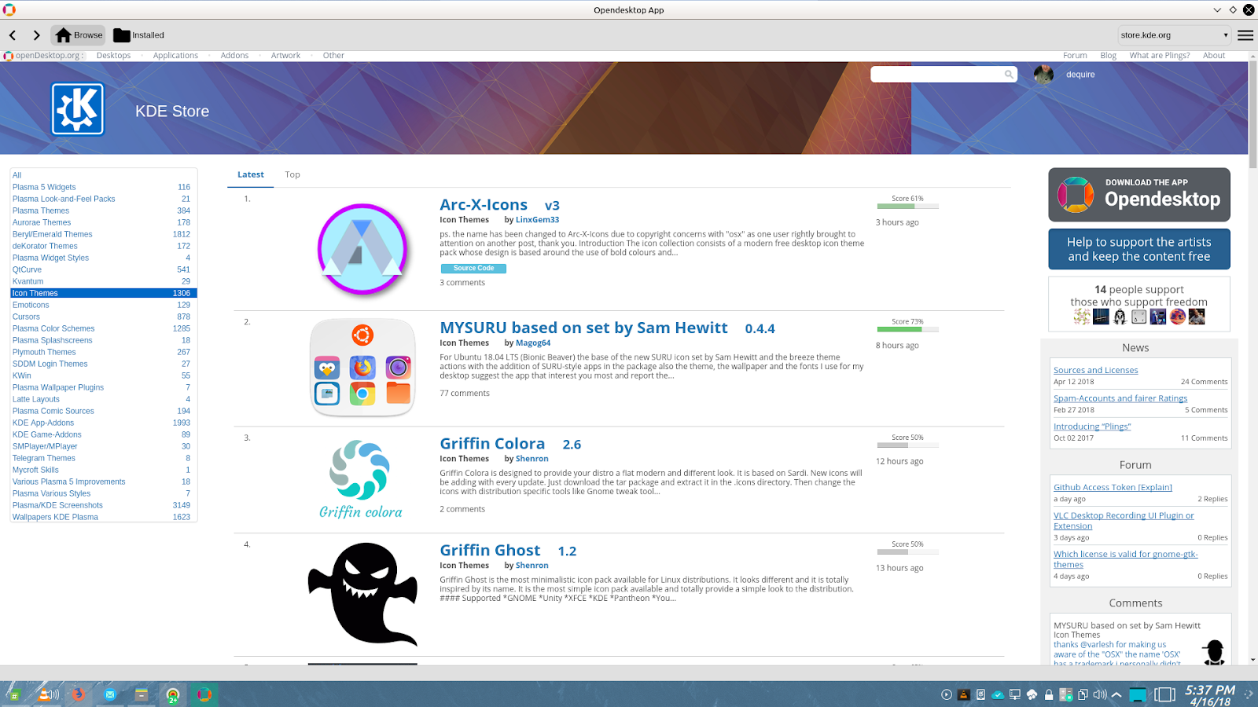
Task: Click the volume speaker icon in system tray
Action: (1098, 694)
